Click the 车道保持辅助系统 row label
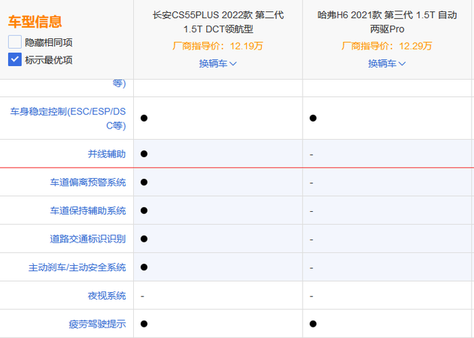Screen dimensions: 474x338 88,210
